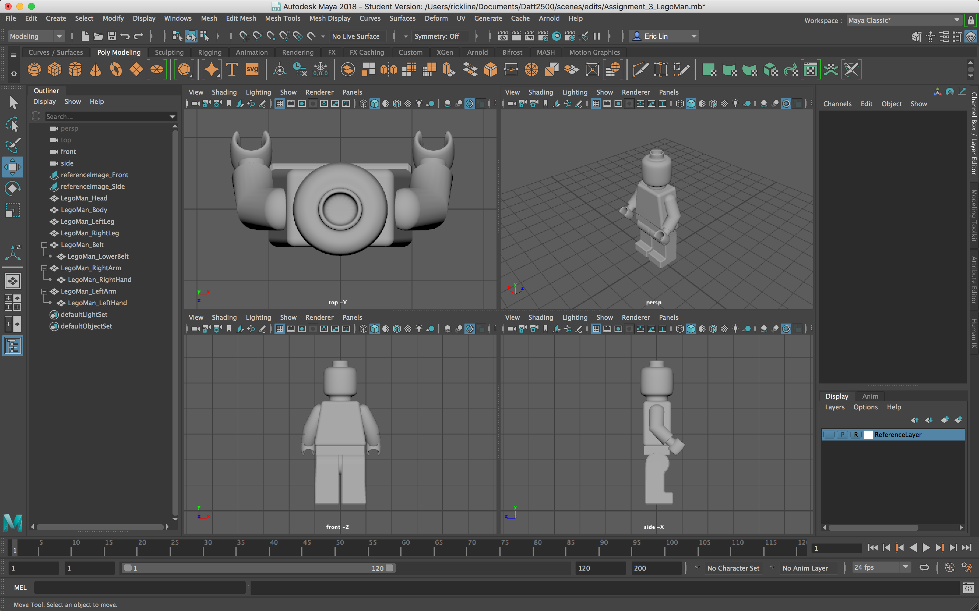Activate the Lasso select tool
979x611 pixels.
(x=13, y=124)
